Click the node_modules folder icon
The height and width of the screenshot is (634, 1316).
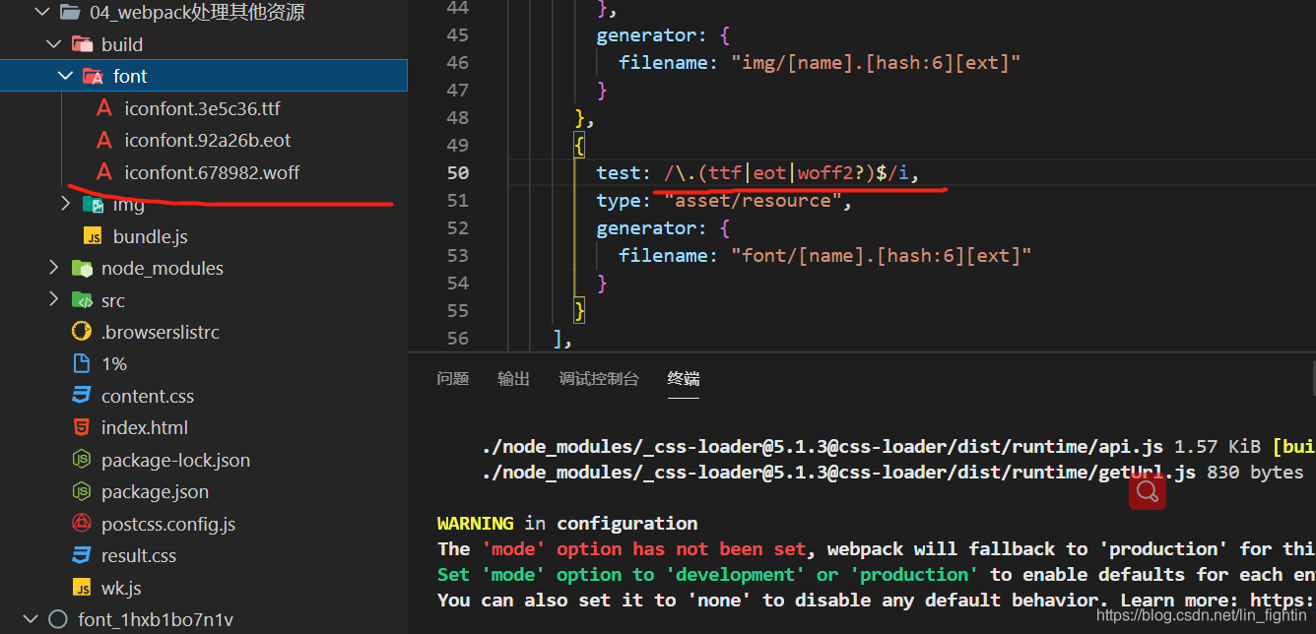coord(82,268)
